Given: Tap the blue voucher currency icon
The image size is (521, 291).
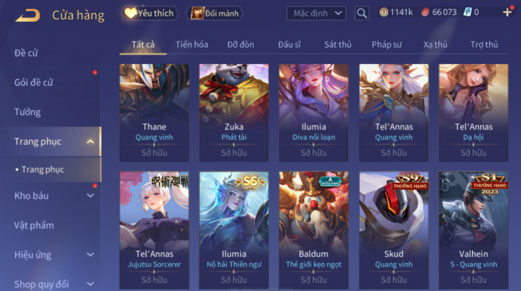Looking at the screenshot, I should point(467,12).
